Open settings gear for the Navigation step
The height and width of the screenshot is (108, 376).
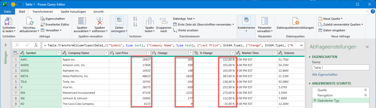[365, 95]
